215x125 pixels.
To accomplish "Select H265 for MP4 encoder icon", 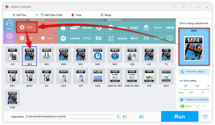I will click(x=115, y=76).
